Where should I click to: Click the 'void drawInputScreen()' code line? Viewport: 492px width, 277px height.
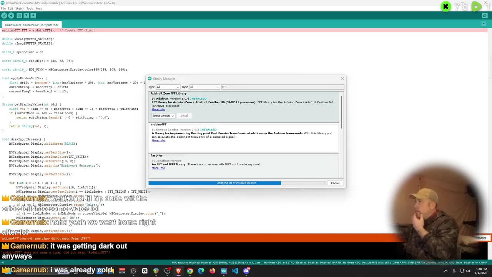23,139
